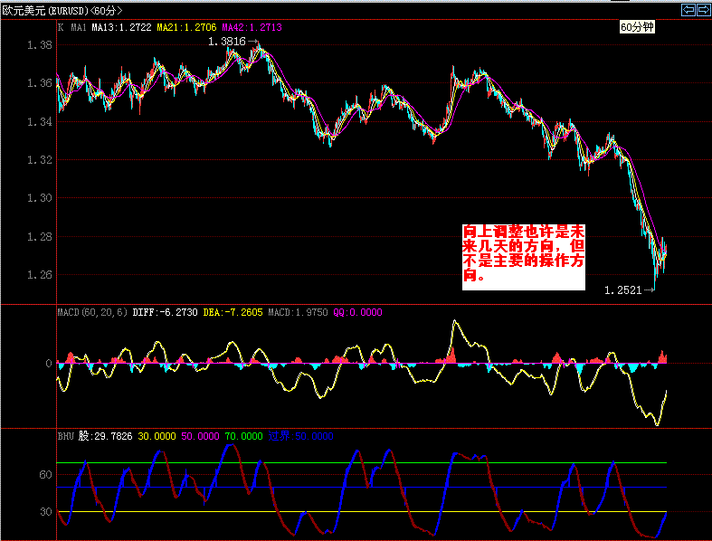
Task: Click the left arrow navigation icon
Action: pos(688,10)
